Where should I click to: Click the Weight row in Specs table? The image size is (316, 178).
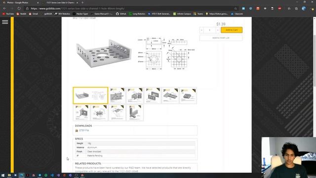(x=135, y=143)
